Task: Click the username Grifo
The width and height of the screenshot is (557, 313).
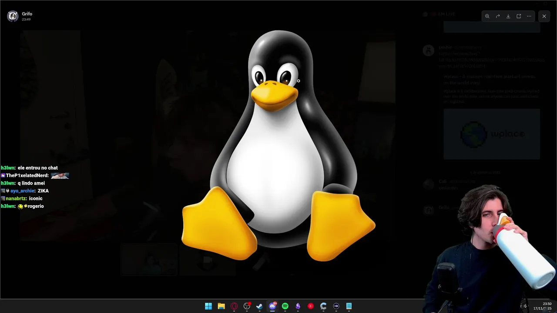Action: pos(27,14)
